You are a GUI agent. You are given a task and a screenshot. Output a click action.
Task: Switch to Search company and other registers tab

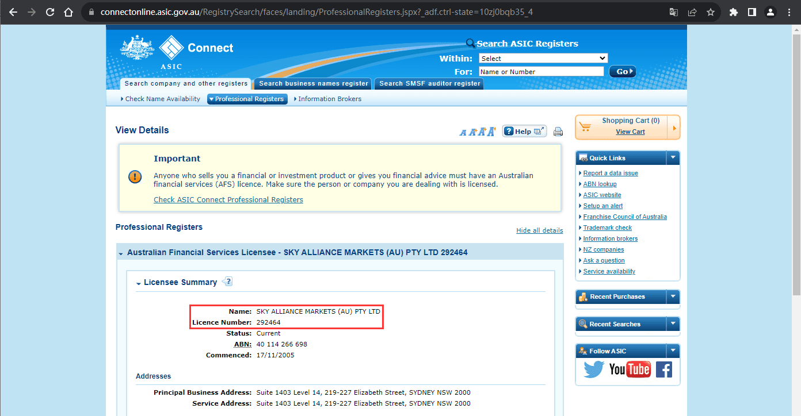[186, 84]
